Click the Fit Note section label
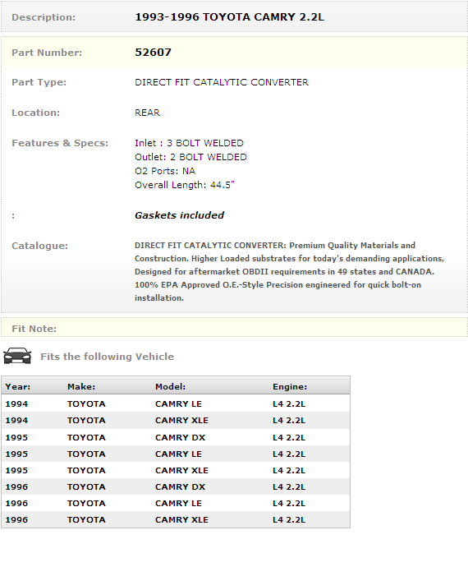This screenshot has width=468, height=567. tap(34, 329)
